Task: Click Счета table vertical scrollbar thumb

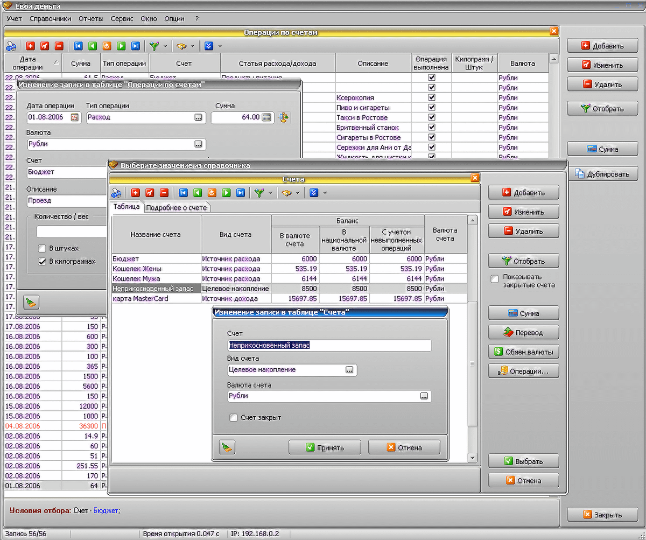Action: [x=473, y=364]
